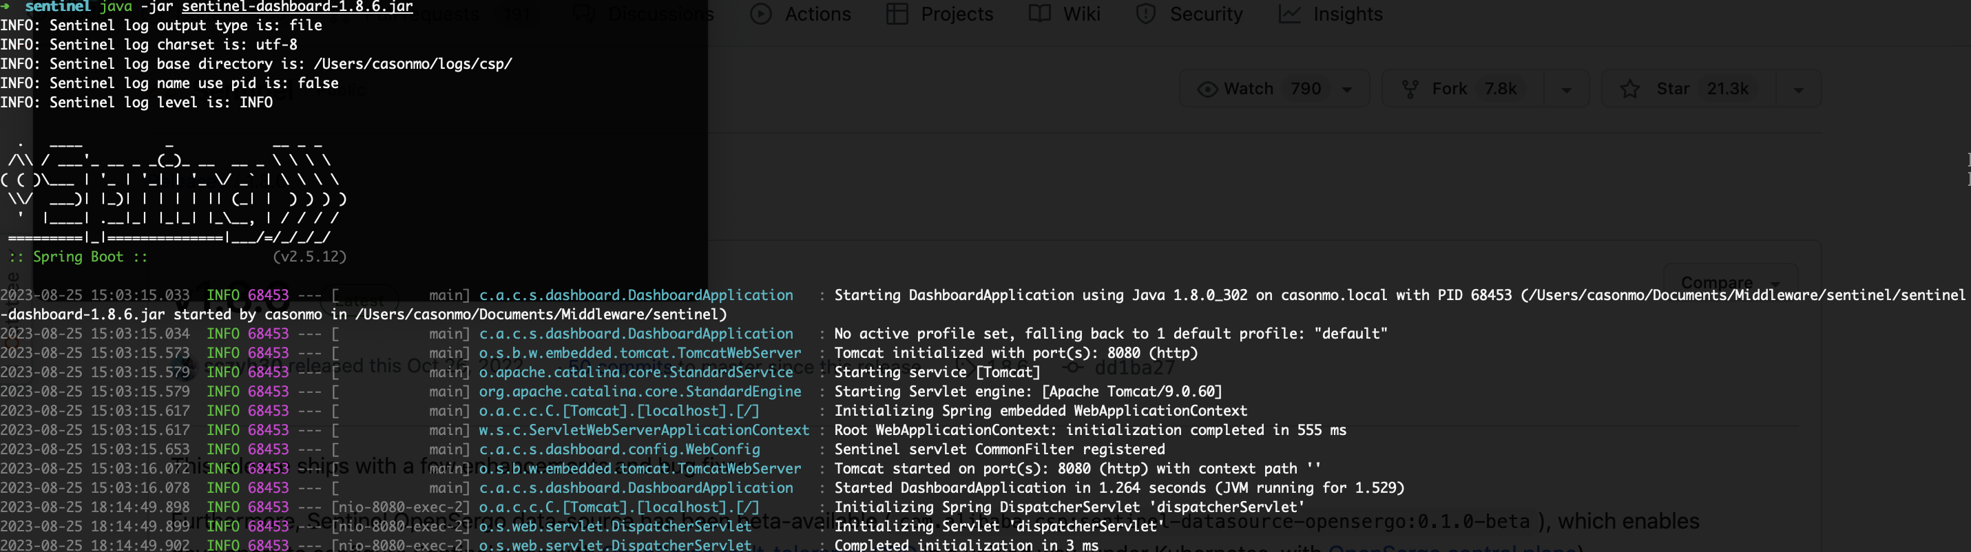The image size is (1971, 552).
Task: Click the 21.3k star count
Action: (1728, 89)
